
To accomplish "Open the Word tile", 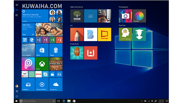I will coord(38,40).
